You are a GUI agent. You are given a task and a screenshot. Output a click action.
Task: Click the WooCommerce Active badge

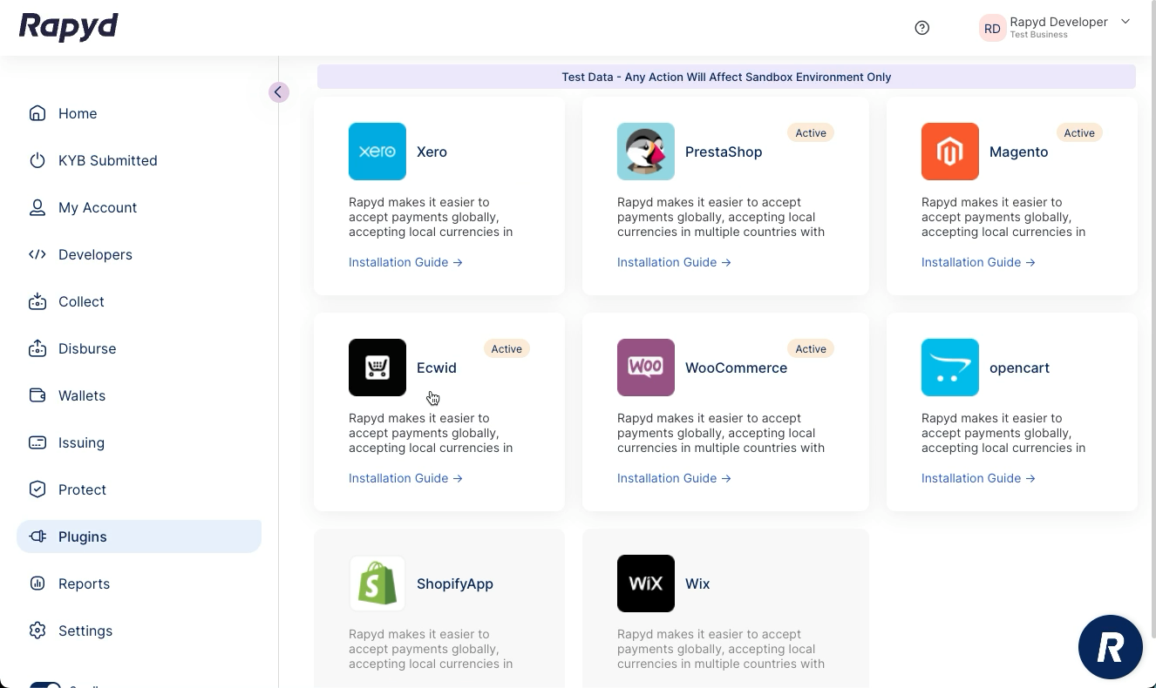[811, 349]
